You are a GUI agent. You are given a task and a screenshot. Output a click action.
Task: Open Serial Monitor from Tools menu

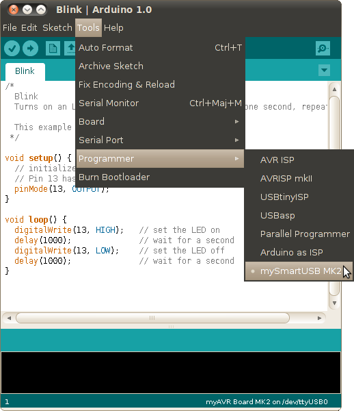[x=160, y=103]
